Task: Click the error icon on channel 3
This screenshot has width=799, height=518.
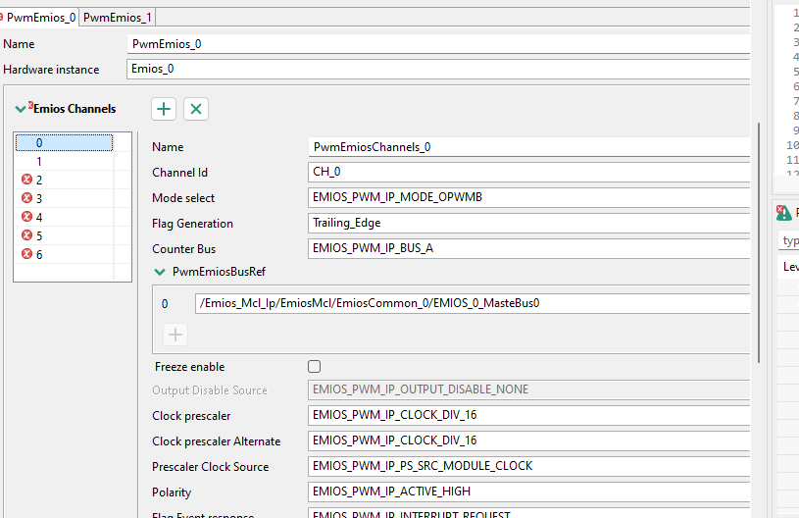Action: (x=26, y=198)
